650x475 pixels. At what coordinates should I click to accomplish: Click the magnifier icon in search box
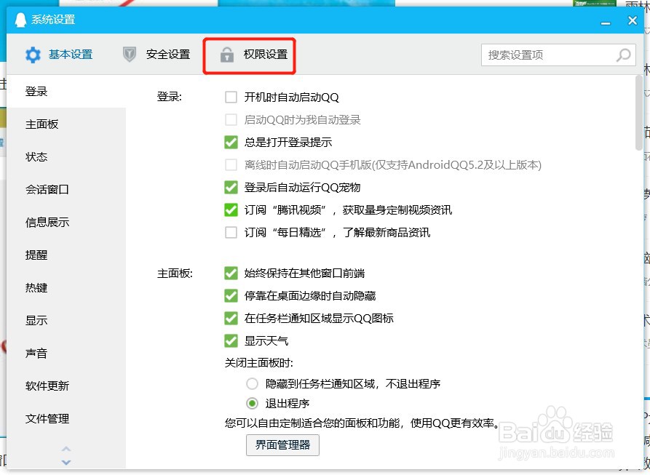623,55
